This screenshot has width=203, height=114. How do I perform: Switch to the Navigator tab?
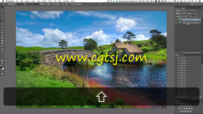178,8
